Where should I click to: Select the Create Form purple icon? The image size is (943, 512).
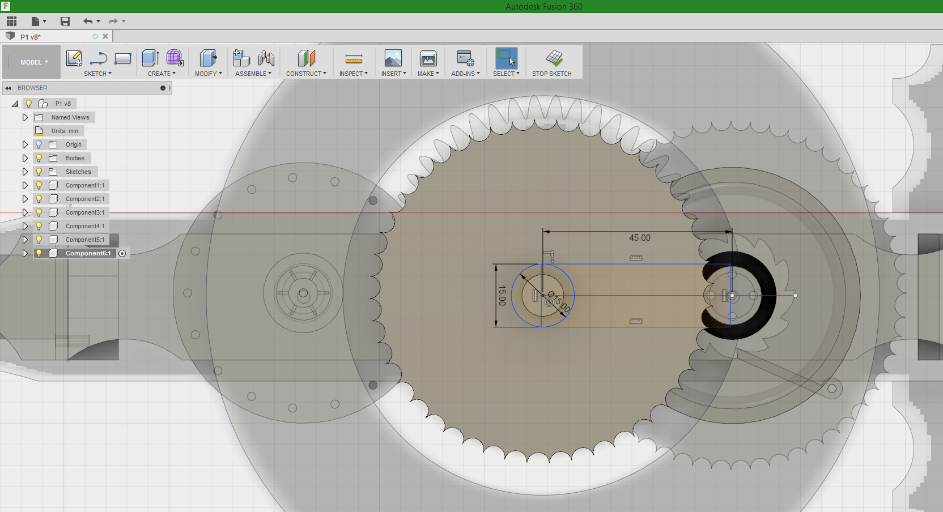point(175,58)
